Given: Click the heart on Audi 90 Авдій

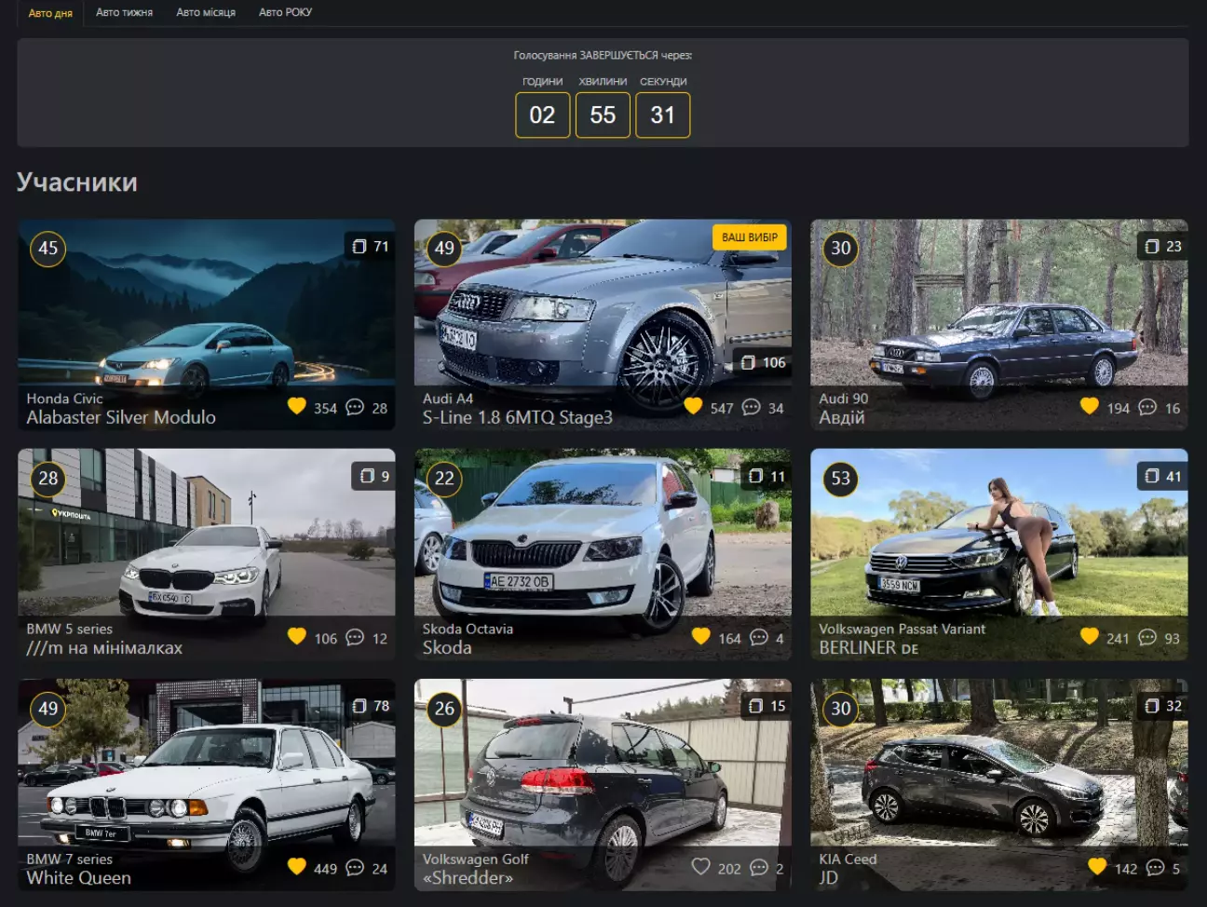Looking at the screenshot, I should tap(1089, 406).
